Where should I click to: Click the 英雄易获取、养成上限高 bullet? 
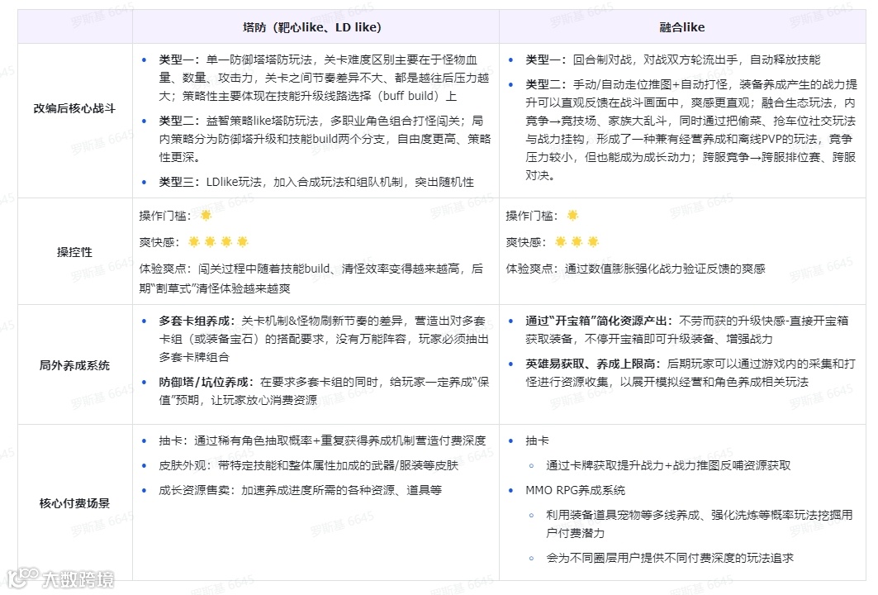[691, 374]
